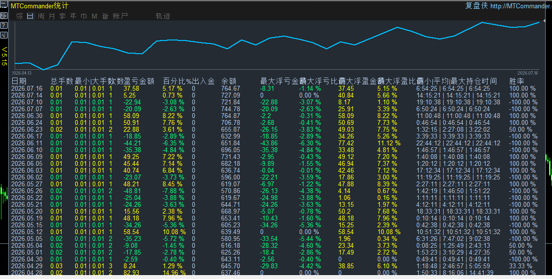Open the MTCommander website link
The image size is (552, 279).
[x=521, y=6]
